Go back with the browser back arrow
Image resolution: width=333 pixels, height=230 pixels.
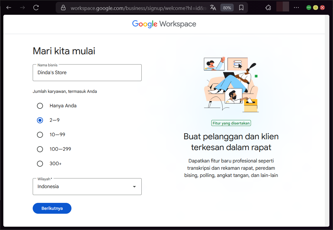click(x=9, y=8)
